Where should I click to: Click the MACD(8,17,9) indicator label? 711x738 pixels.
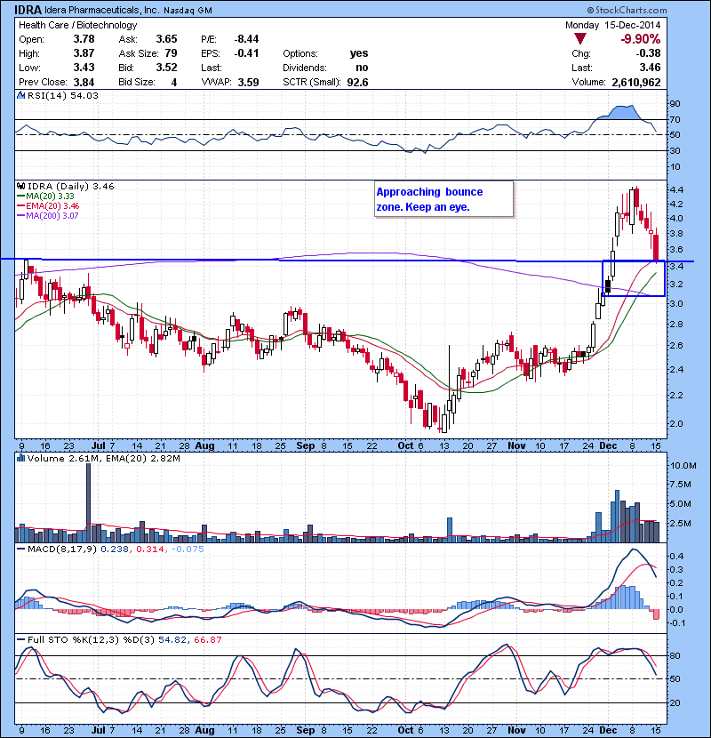pyautogui.click(x=61, y=549)
